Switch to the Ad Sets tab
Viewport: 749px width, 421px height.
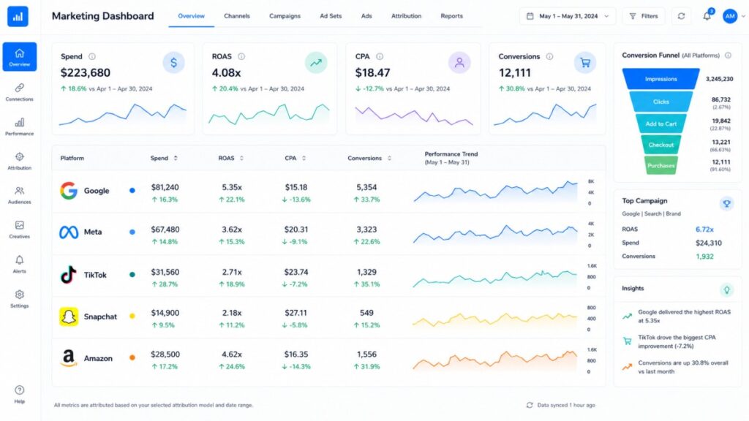331,16
